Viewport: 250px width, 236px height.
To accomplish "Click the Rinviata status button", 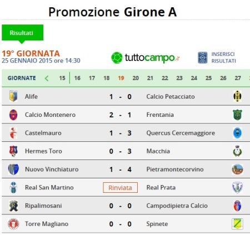I will tap(120, 188).
